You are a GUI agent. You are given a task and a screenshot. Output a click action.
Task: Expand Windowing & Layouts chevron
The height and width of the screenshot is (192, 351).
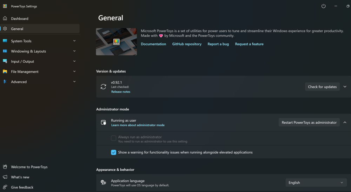74,51
